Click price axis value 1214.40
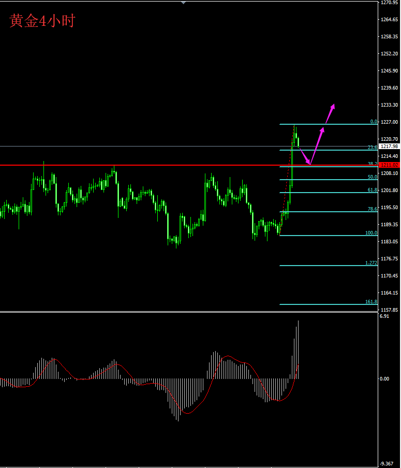The height and width of the screenshot is (468, 401). [390, 156]
